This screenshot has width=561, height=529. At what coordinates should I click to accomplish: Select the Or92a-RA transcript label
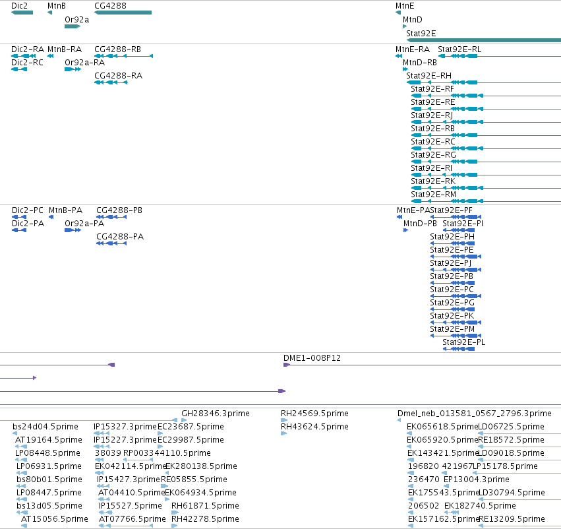(x=85, y=62)
